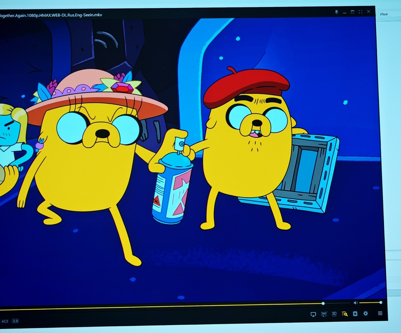401x333 pixels.
Task: Click the Имя column header in background window
Action: click(x=384, y=15)
